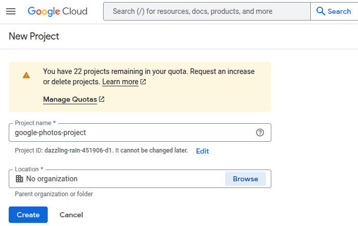Click the No organization location field
The width and height of the screenshot is (358, 226).
click(118, 179)
